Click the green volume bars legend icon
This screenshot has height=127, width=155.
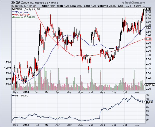point(13,17)
